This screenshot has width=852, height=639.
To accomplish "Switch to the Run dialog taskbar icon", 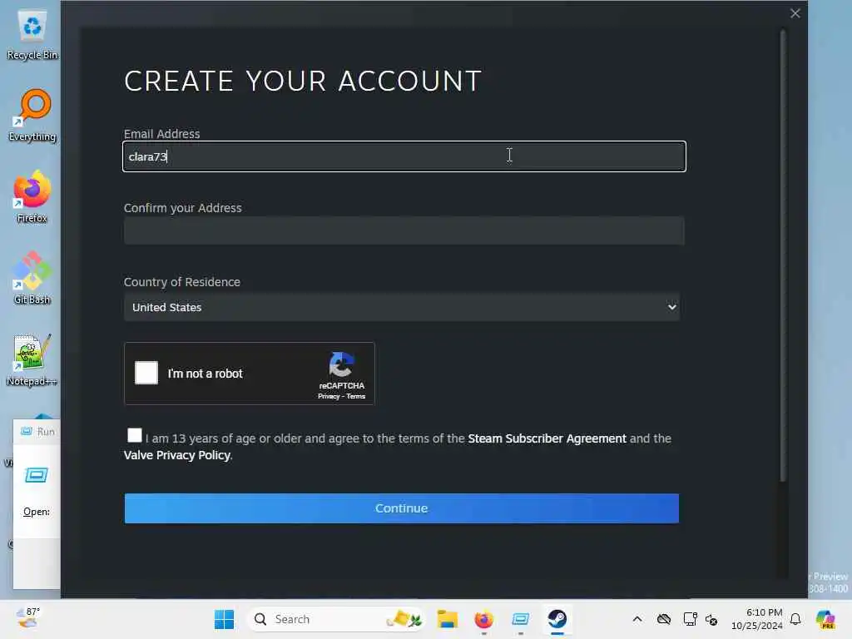I will tap(521, 619).
